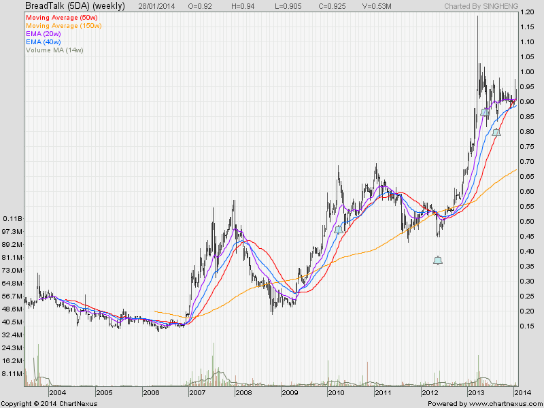Click the 0.75 price axis label
This screenshot has width=544, height=408.
[x=527, y=146]
